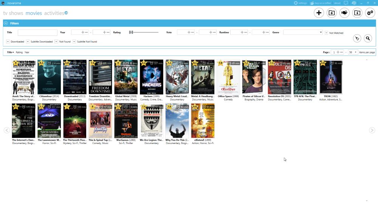Click the speech bubble feedback icon

point(346,3)
